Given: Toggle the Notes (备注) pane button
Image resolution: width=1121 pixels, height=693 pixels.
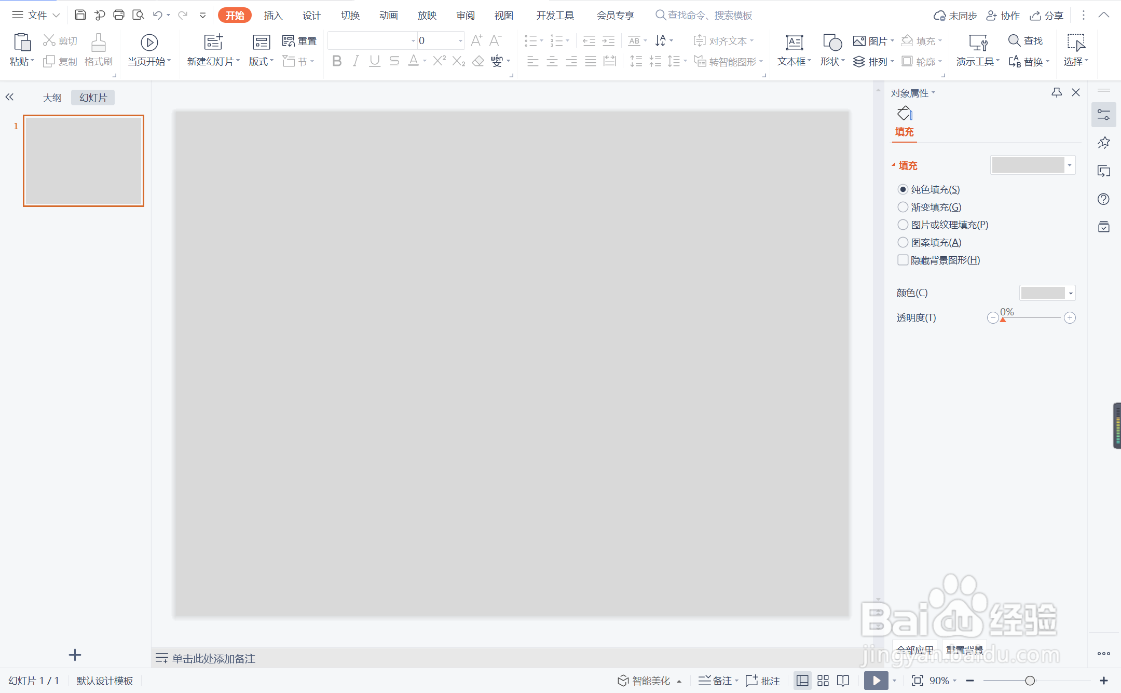Looking at the screenshot, I should (718, 681).
